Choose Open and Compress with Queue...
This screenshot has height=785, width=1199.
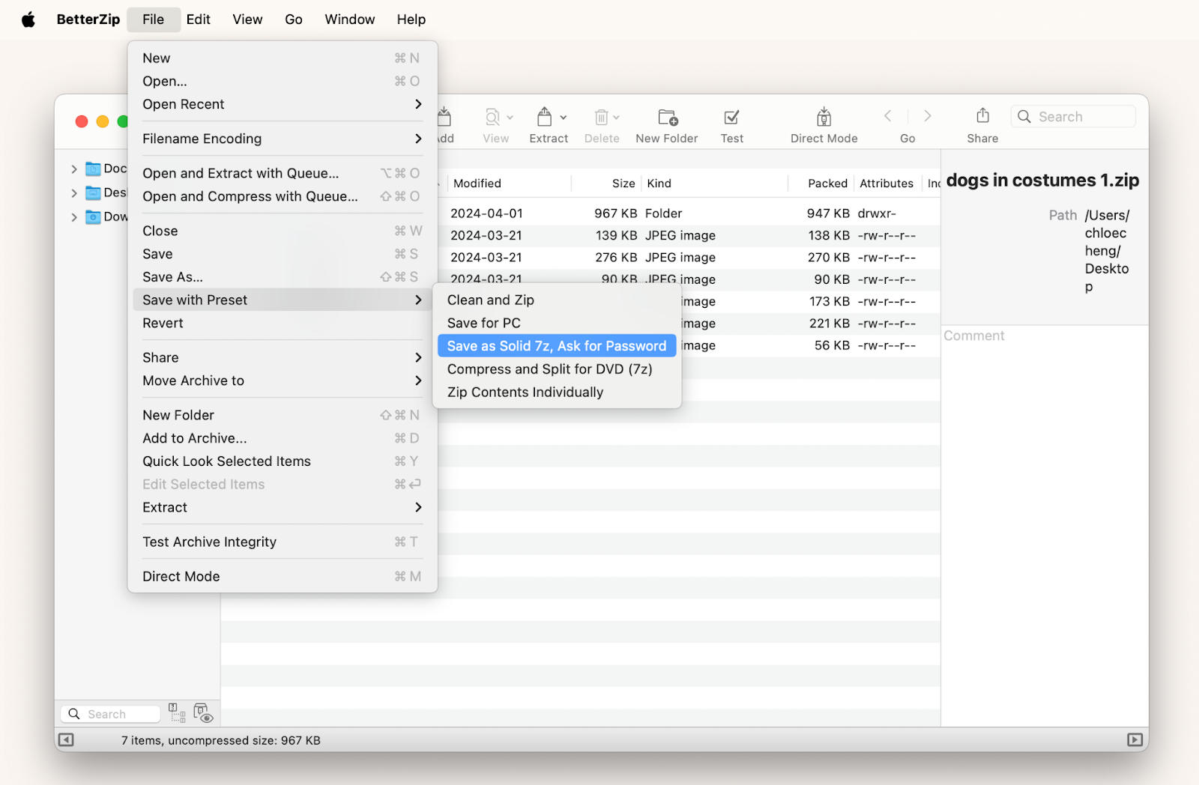[283, 196]
